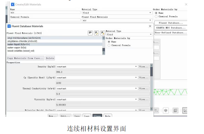
Task: Choose Chemical Formula in top-right Order Materials by
Action: (x=156, y=16)
